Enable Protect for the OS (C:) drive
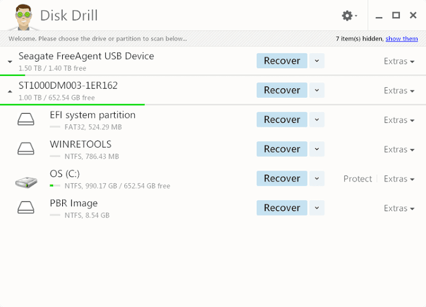The height and width of the screenshot is (307, 426). click(x=357, y=179)
